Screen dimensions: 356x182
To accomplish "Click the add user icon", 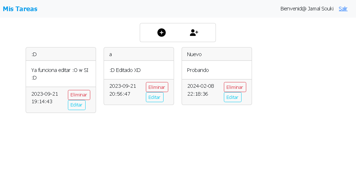I will click(194, 33).
